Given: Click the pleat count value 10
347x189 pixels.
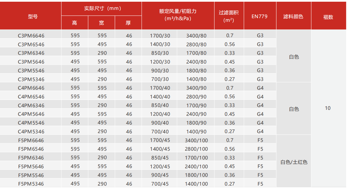Looking at the screenshot, I should tap(328, 108).
